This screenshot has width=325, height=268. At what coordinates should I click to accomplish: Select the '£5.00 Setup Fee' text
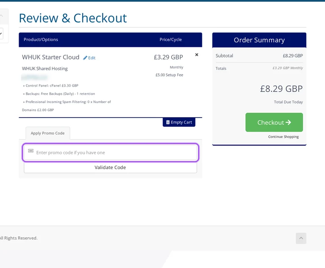pyautogui.click(x=169, y=75)
